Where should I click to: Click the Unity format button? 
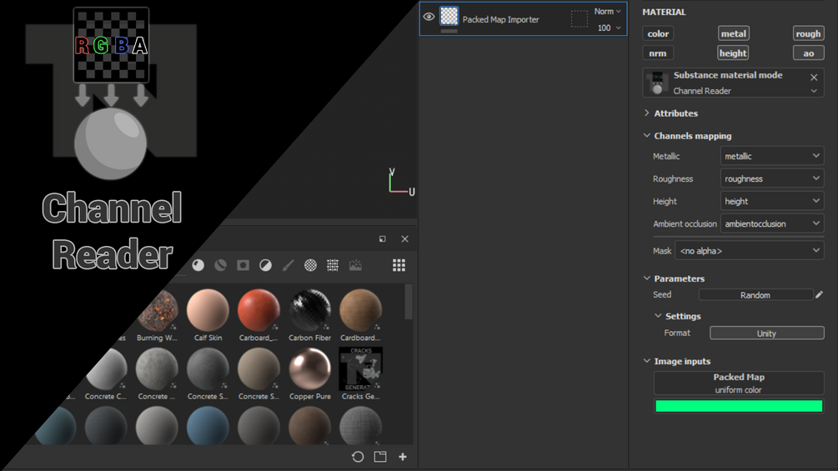[766, 333]
